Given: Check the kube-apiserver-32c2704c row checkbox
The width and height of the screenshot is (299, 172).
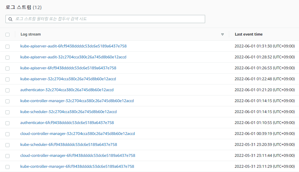Looking at the screenshot, I should pos(7,79).
